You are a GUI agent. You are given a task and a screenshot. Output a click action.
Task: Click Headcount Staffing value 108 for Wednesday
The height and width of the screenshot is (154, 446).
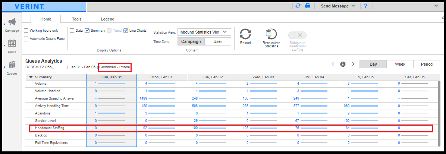pyautogui.click(x=245, y=128)
